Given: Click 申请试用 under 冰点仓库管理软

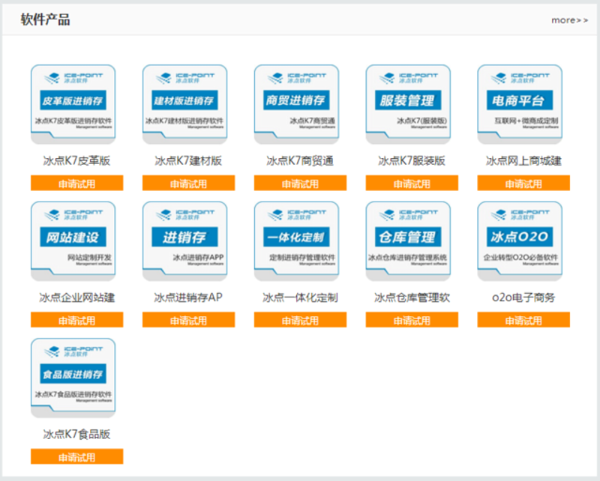Looking at the screenshot, I should [x=412, y=320].
